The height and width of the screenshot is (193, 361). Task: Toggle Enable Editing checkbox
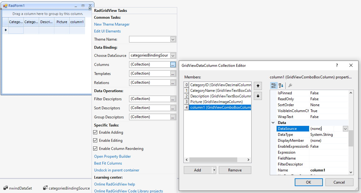pyautogui.click(x=95, y=140)
